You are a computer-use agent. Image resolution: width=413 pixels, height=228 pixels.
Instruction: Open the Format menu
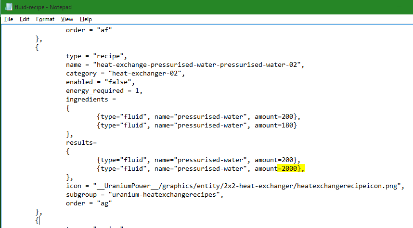tap(45, 19)
